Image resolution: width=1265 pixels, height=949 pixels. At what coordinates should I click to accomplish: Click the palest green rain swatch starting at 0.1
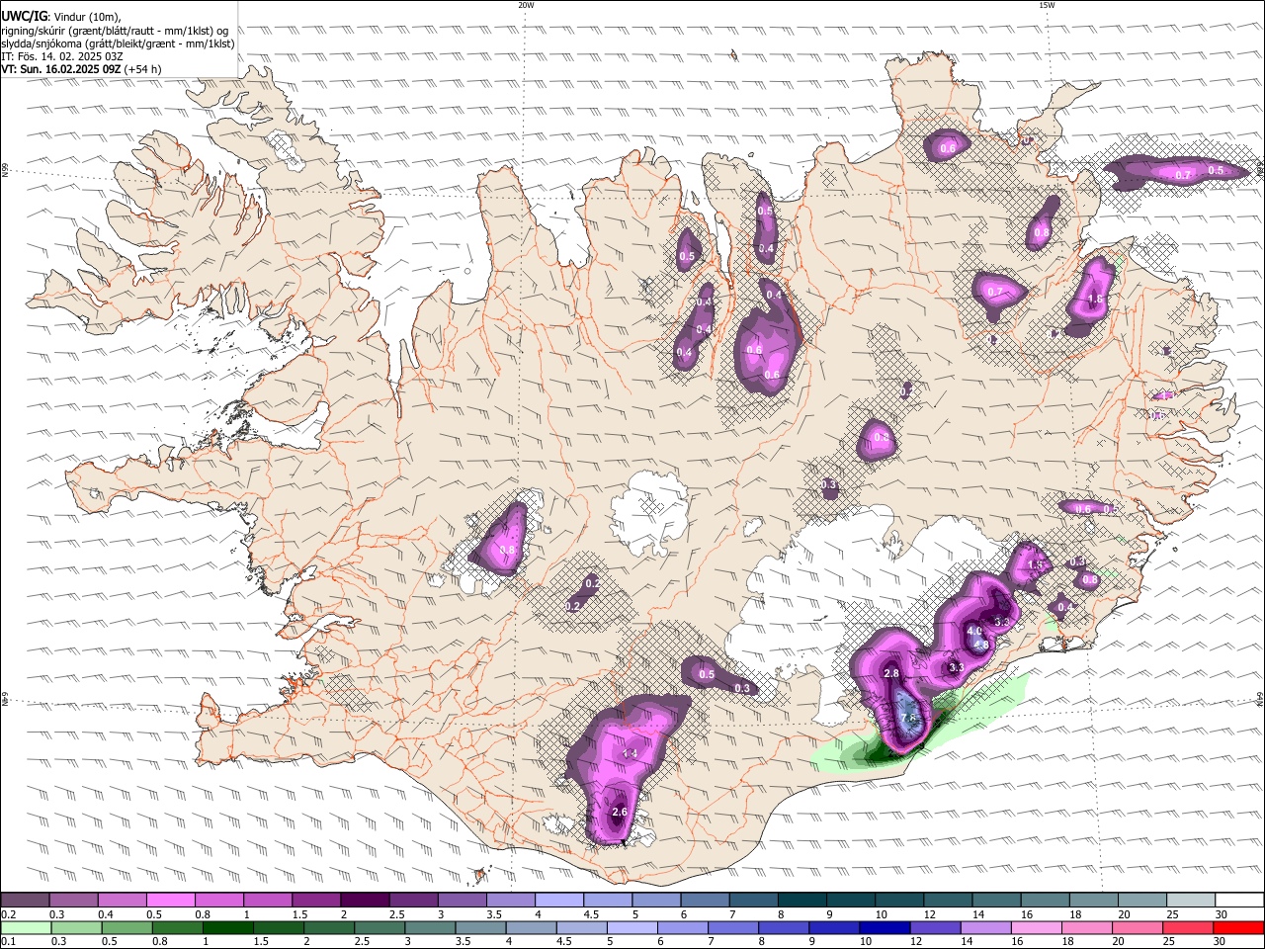(x=26, y=928)
